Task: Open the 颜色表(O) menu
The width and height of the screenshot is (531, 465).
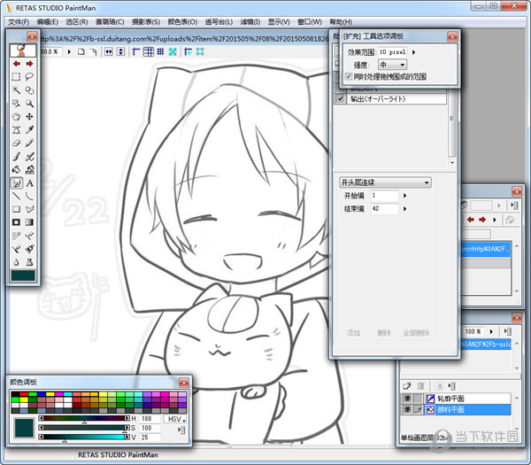Action: [x=182, y=22]
